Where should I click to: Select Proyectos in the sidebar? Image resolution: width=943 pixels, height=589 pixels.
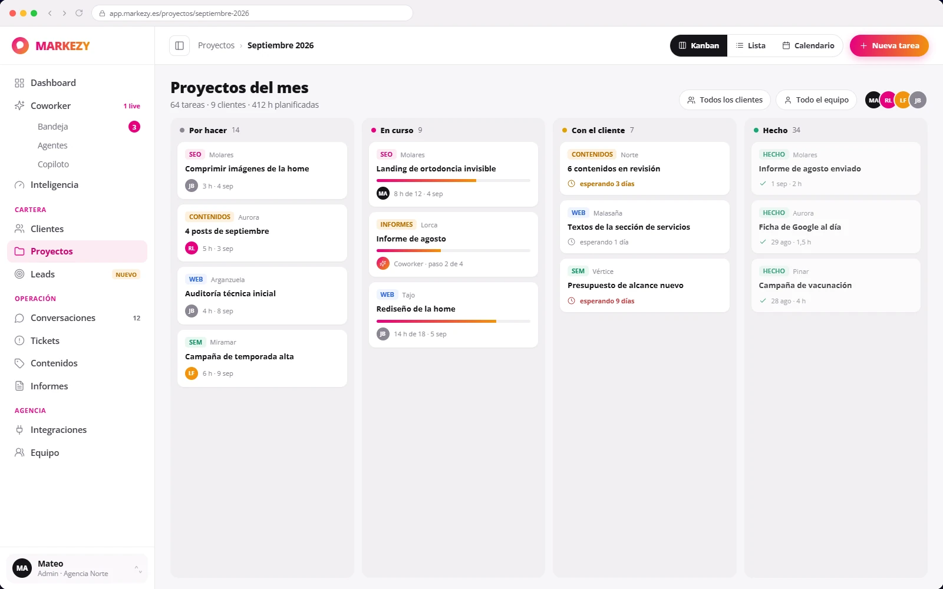tap(77, 252)
